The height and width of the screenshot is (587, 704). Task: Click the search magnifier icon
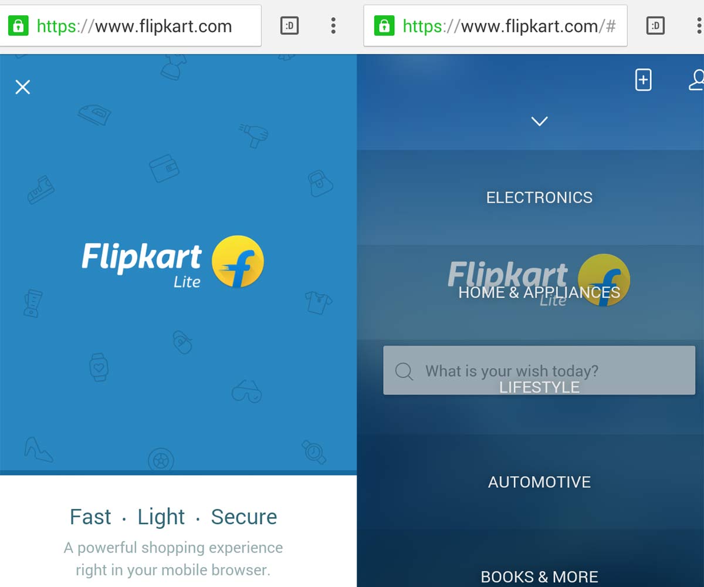point(404,371)
